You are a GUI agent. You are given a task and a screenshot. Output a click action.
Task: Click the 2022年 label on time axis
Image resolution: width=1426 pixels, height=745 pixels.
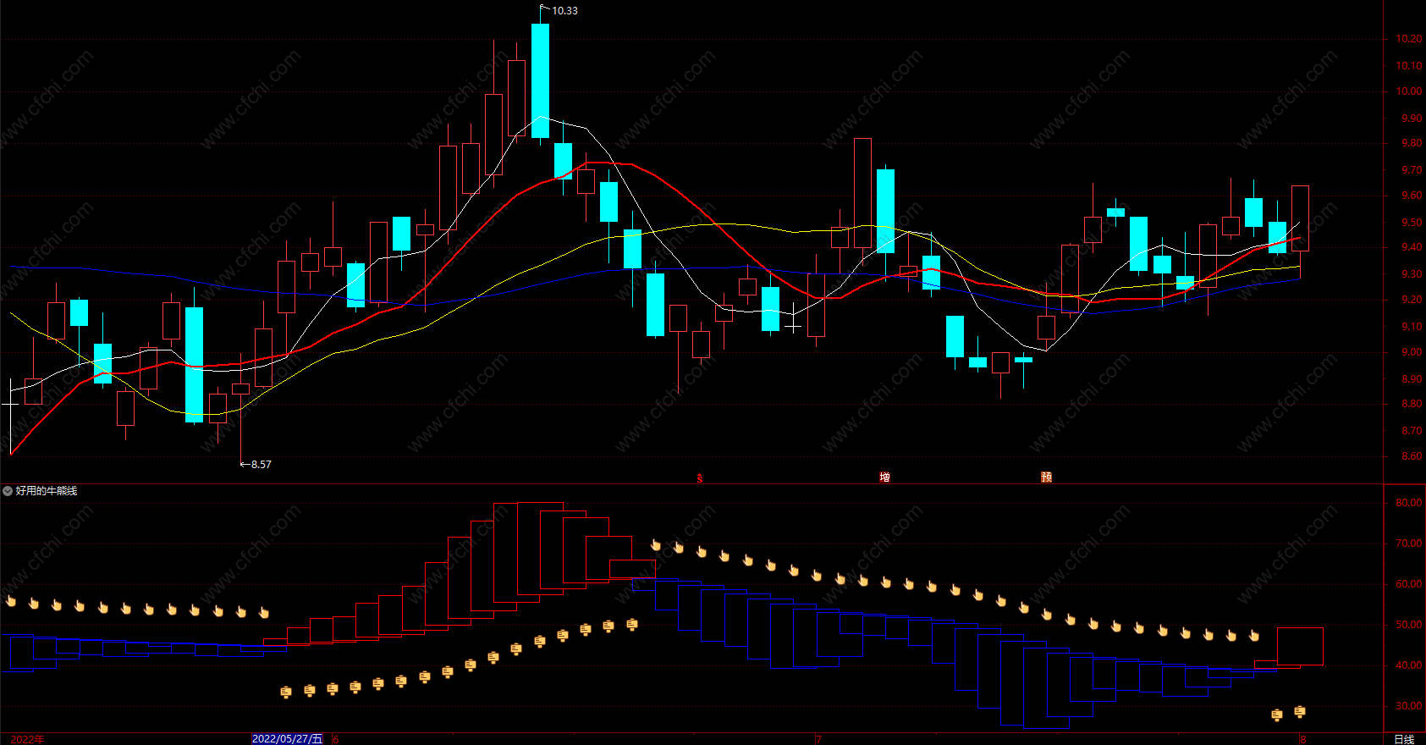point(27,739)
